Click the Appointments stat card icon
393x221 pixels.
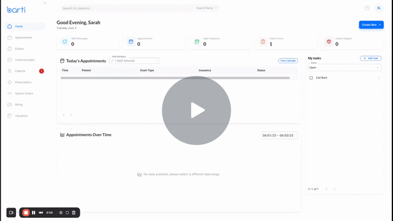tap(131, 42)
